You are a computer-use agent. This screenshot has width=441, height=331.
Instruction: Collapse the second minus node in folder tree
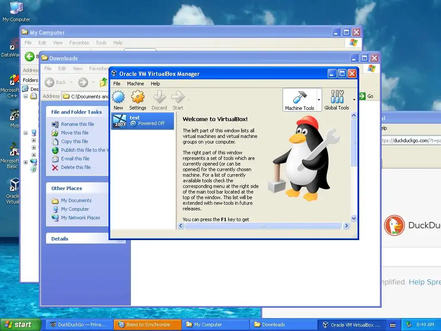[x=25, y=133]
